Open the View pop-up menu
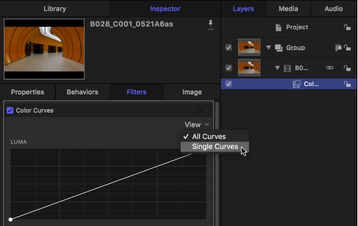This screenshot has height=226, width=358. coord(197,124)
